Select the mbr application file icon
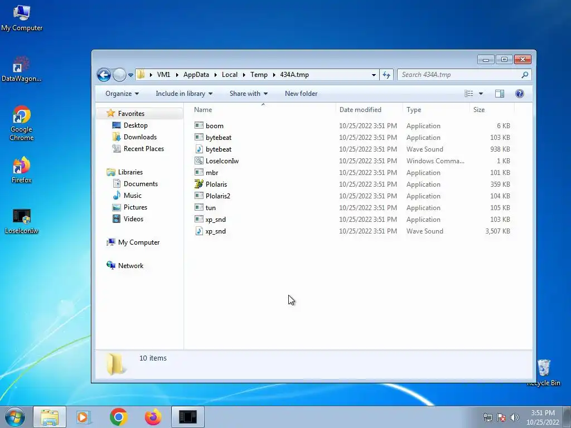571x428 pixels. tap(199, 173)
